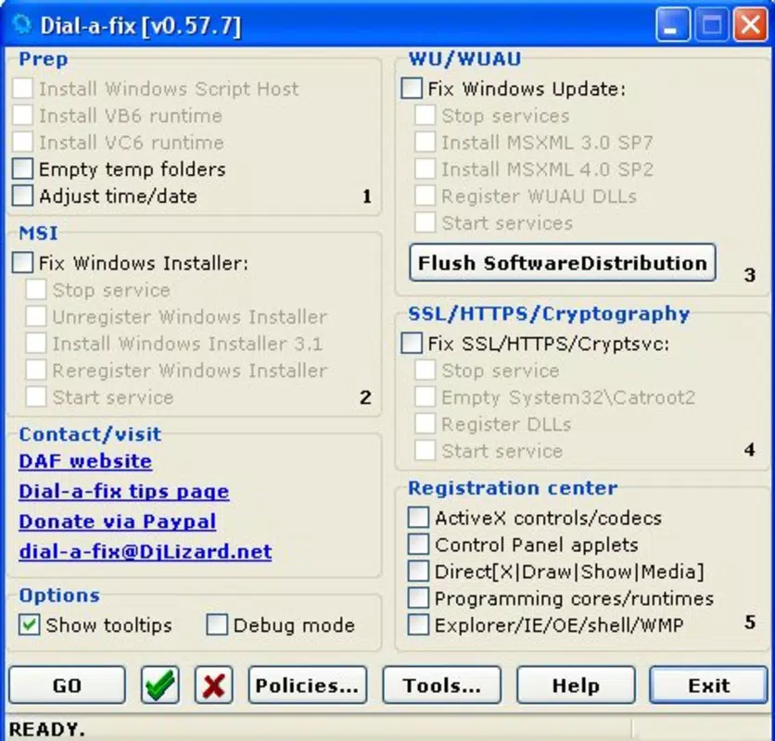This screenshot has height=741, width=775.
Task: Tick Explorer/IE/OE/shell/WMP checkbox
Action: (419, 625)
